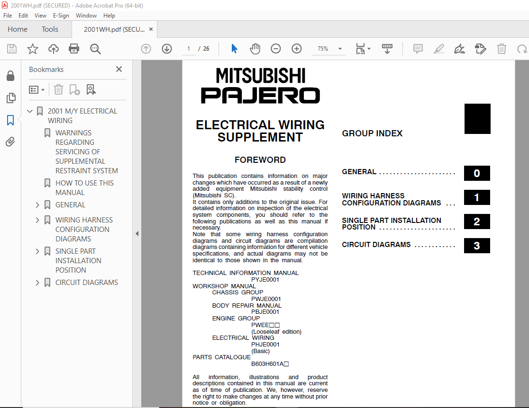
Task: Open the View menu
Action: [x=40, y=16]
